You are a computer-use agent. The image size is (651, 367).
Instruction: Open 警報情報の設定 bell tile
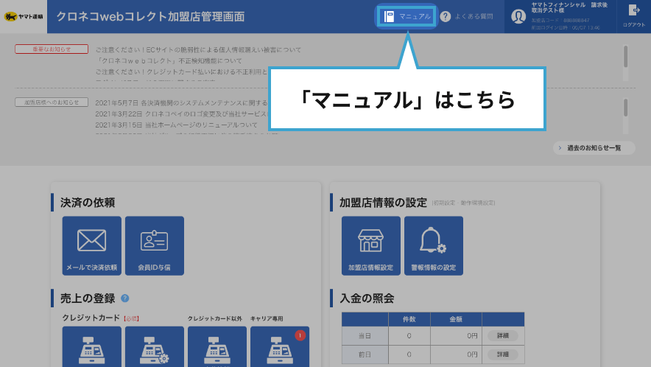(434, 245)
